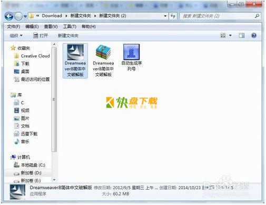Open address bar history dropdown arrow
The width and height of the screenshot is (266, 205).
tap(165, 16)
